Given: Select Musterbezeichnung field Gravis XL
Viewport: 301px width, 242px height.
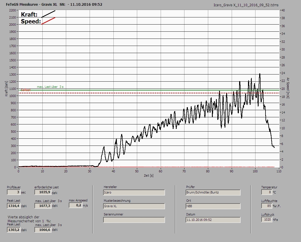Looking at the screenshot, I should click(134, 206).
